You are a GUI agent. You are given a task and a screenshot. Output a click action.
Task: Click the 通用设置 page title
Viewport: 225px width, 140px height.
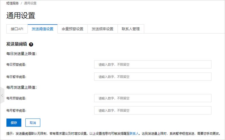pos(21,15)
